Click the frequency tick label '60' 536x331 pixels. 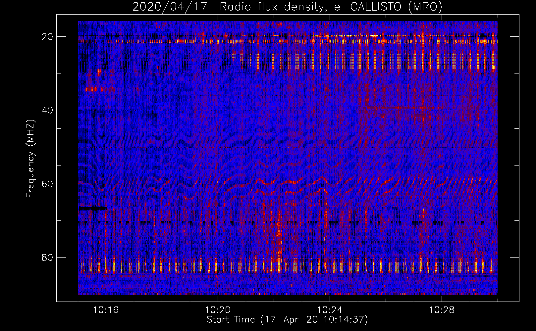(x=48, y=184)
